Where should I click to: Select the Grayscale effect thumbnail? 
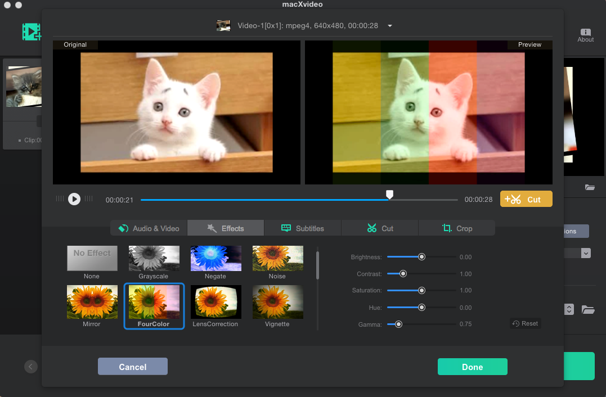pos(154,259)
